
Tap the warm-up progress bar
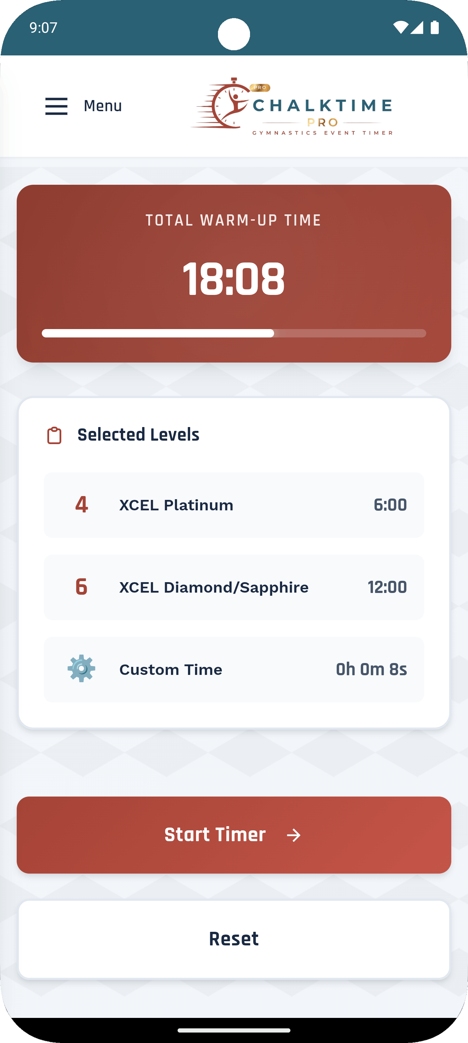(x=234, y=333)
